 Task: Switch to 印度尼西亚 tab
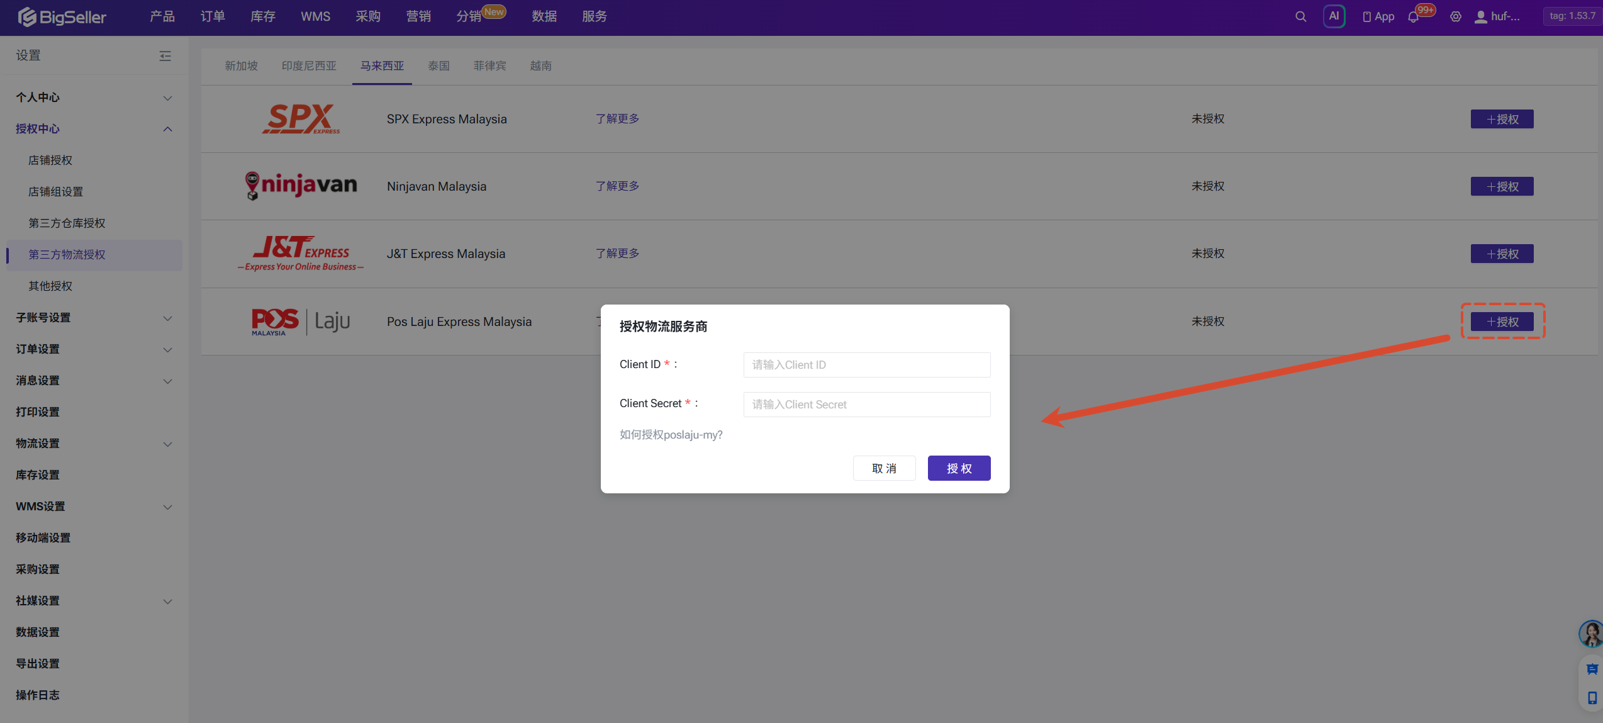click(x=309, y=66)
